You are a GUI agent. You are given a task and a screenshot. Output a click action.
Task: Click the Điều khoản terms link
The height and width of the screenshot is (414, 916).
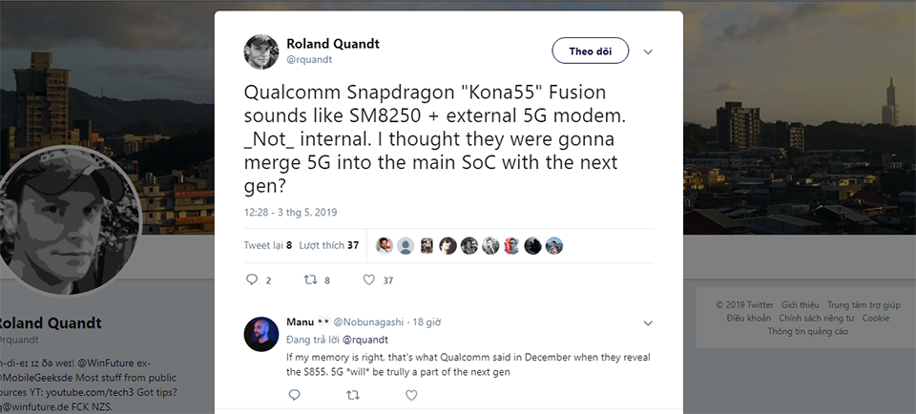[x=748, y=318]
